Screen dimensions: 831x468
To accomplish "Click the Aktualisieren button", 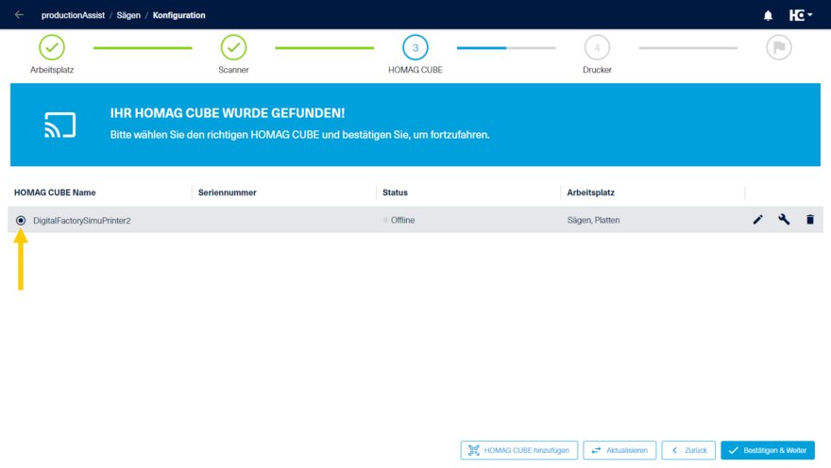I will coord(619,450).
